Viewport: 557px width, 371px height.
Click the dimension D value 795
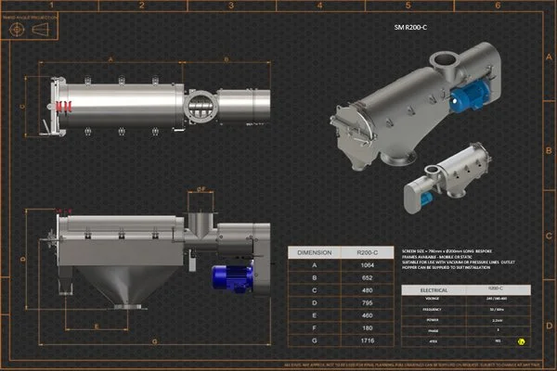coord(368,303)
